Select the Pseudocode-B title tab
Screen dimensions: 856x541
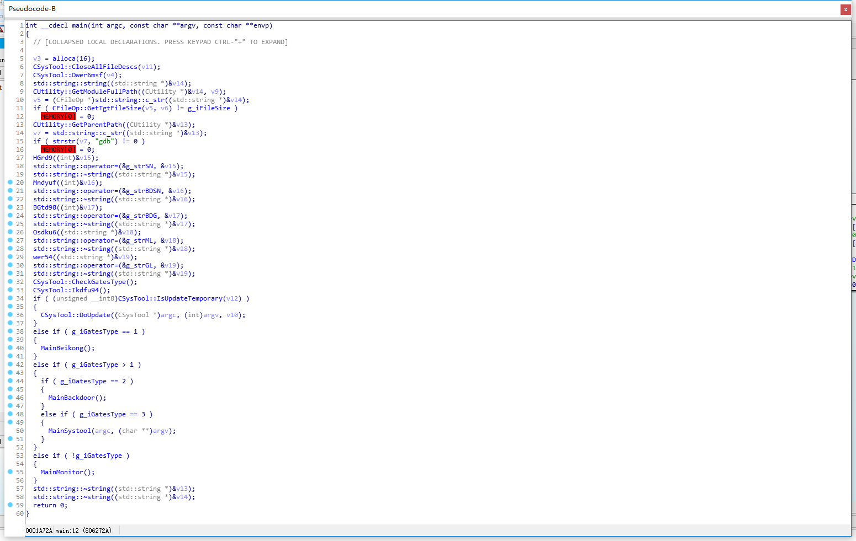click(32, 9)
